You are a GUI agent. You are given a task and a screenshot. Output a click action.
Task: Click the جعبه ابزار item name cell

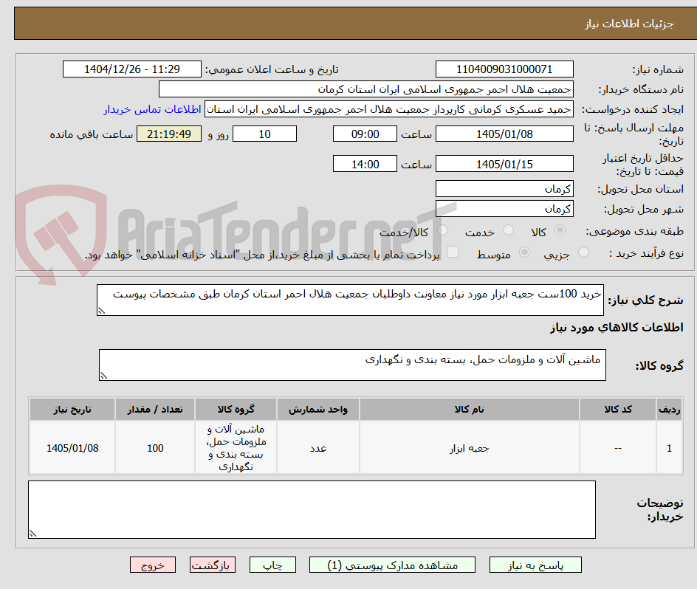point(470,448)
